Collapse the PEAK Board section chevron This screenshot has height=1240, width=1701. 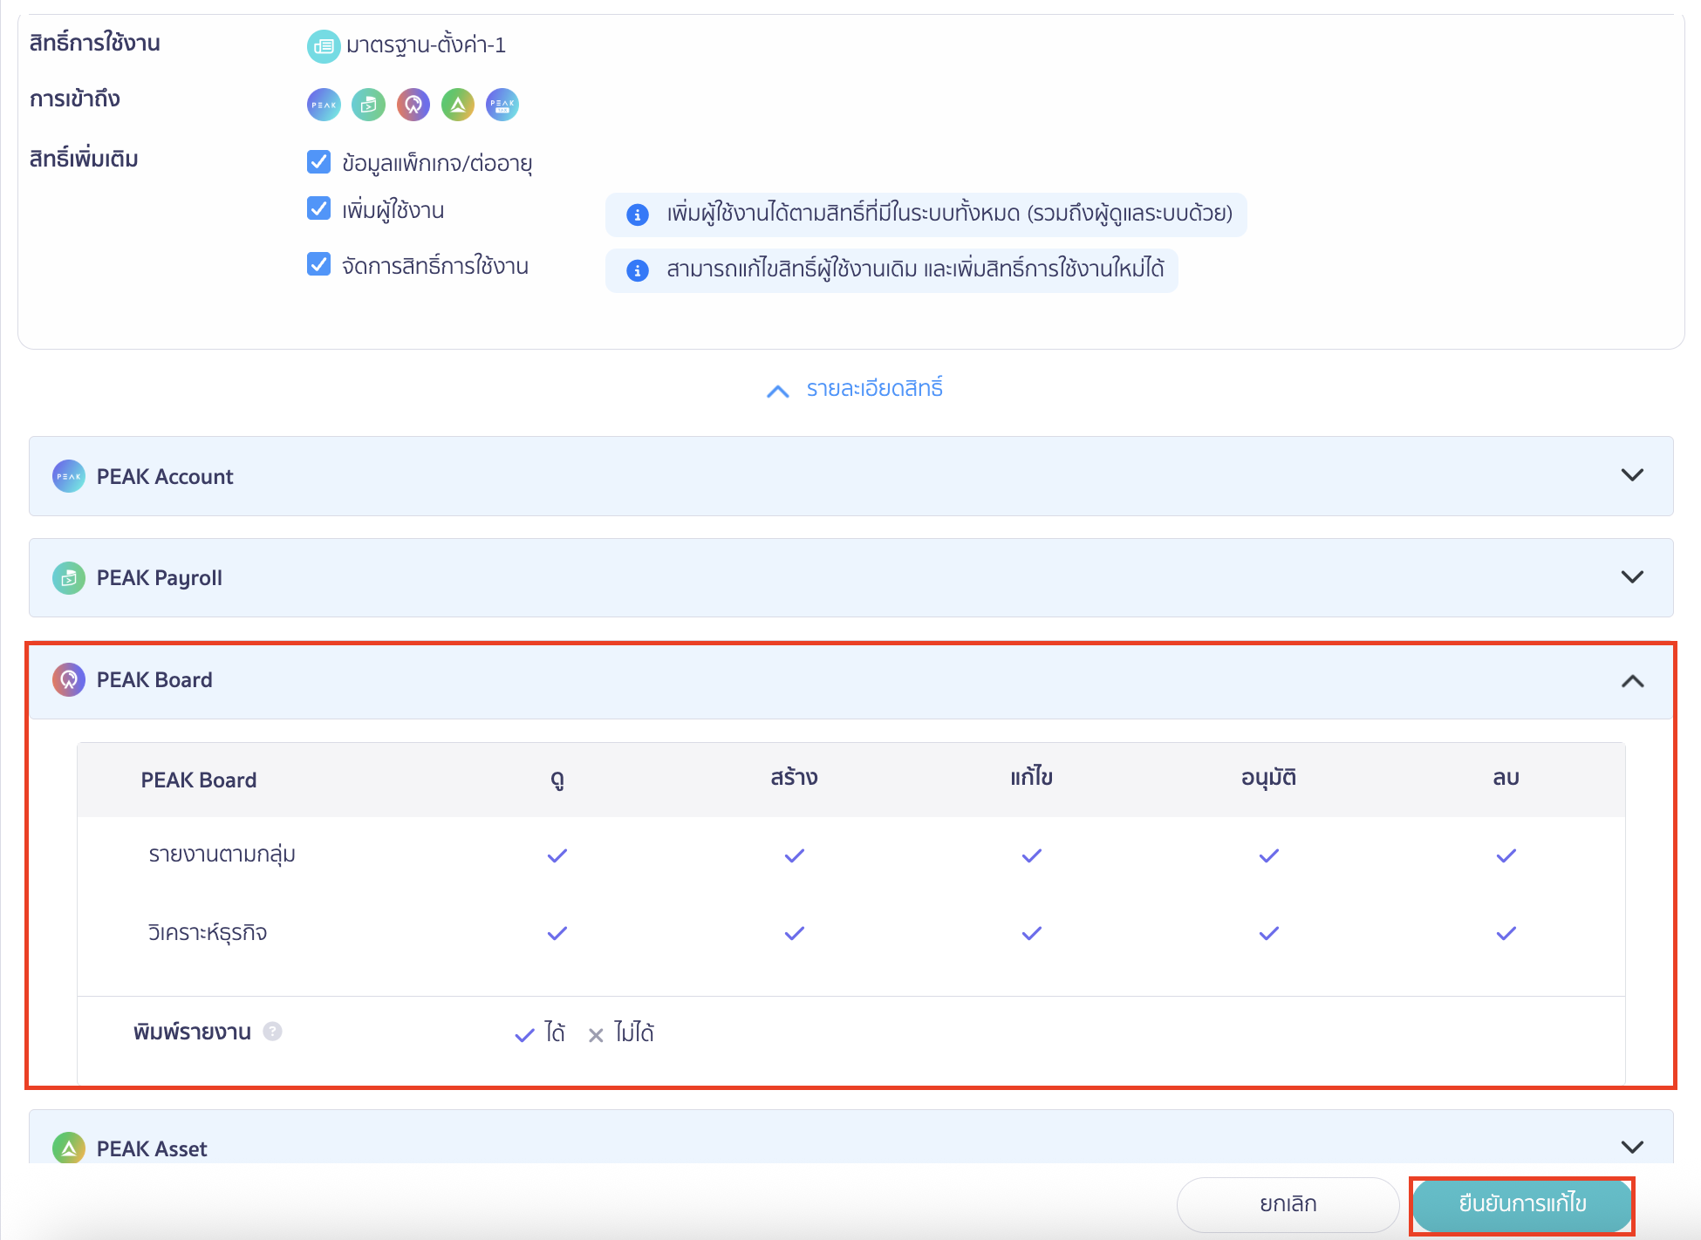point(1632,681)
